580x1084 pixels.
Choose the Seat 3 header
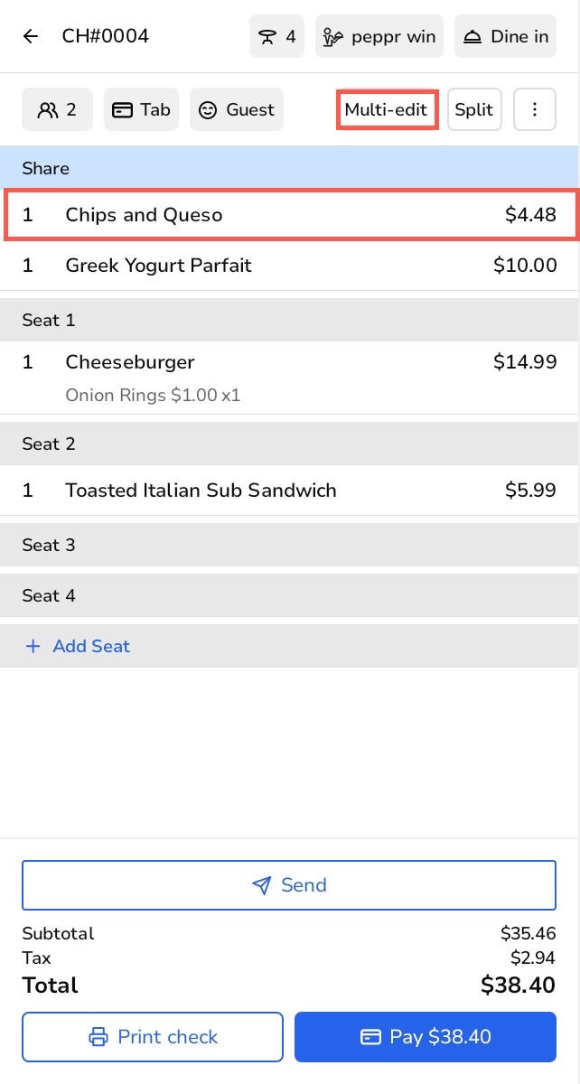tap(289, 545)
